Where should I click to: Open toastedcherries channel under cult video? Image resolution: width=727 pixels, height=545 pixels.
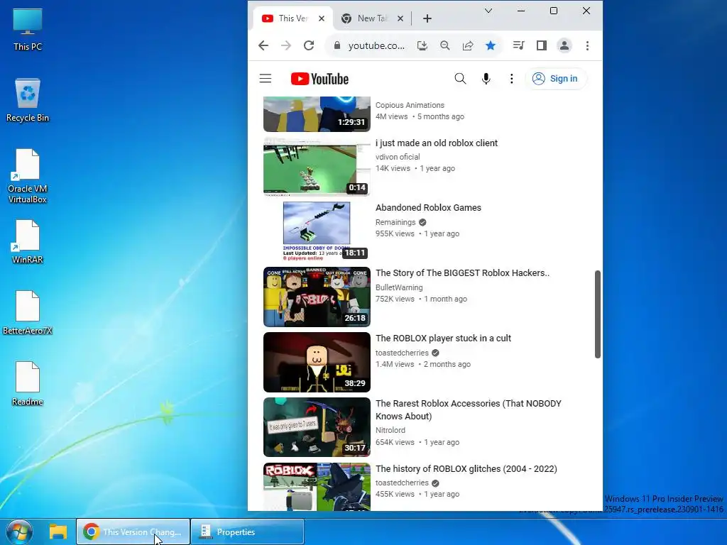402,353
